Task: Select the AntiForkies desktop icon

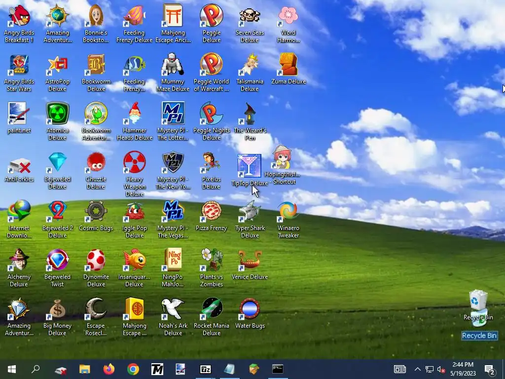Action: [19, 167]
